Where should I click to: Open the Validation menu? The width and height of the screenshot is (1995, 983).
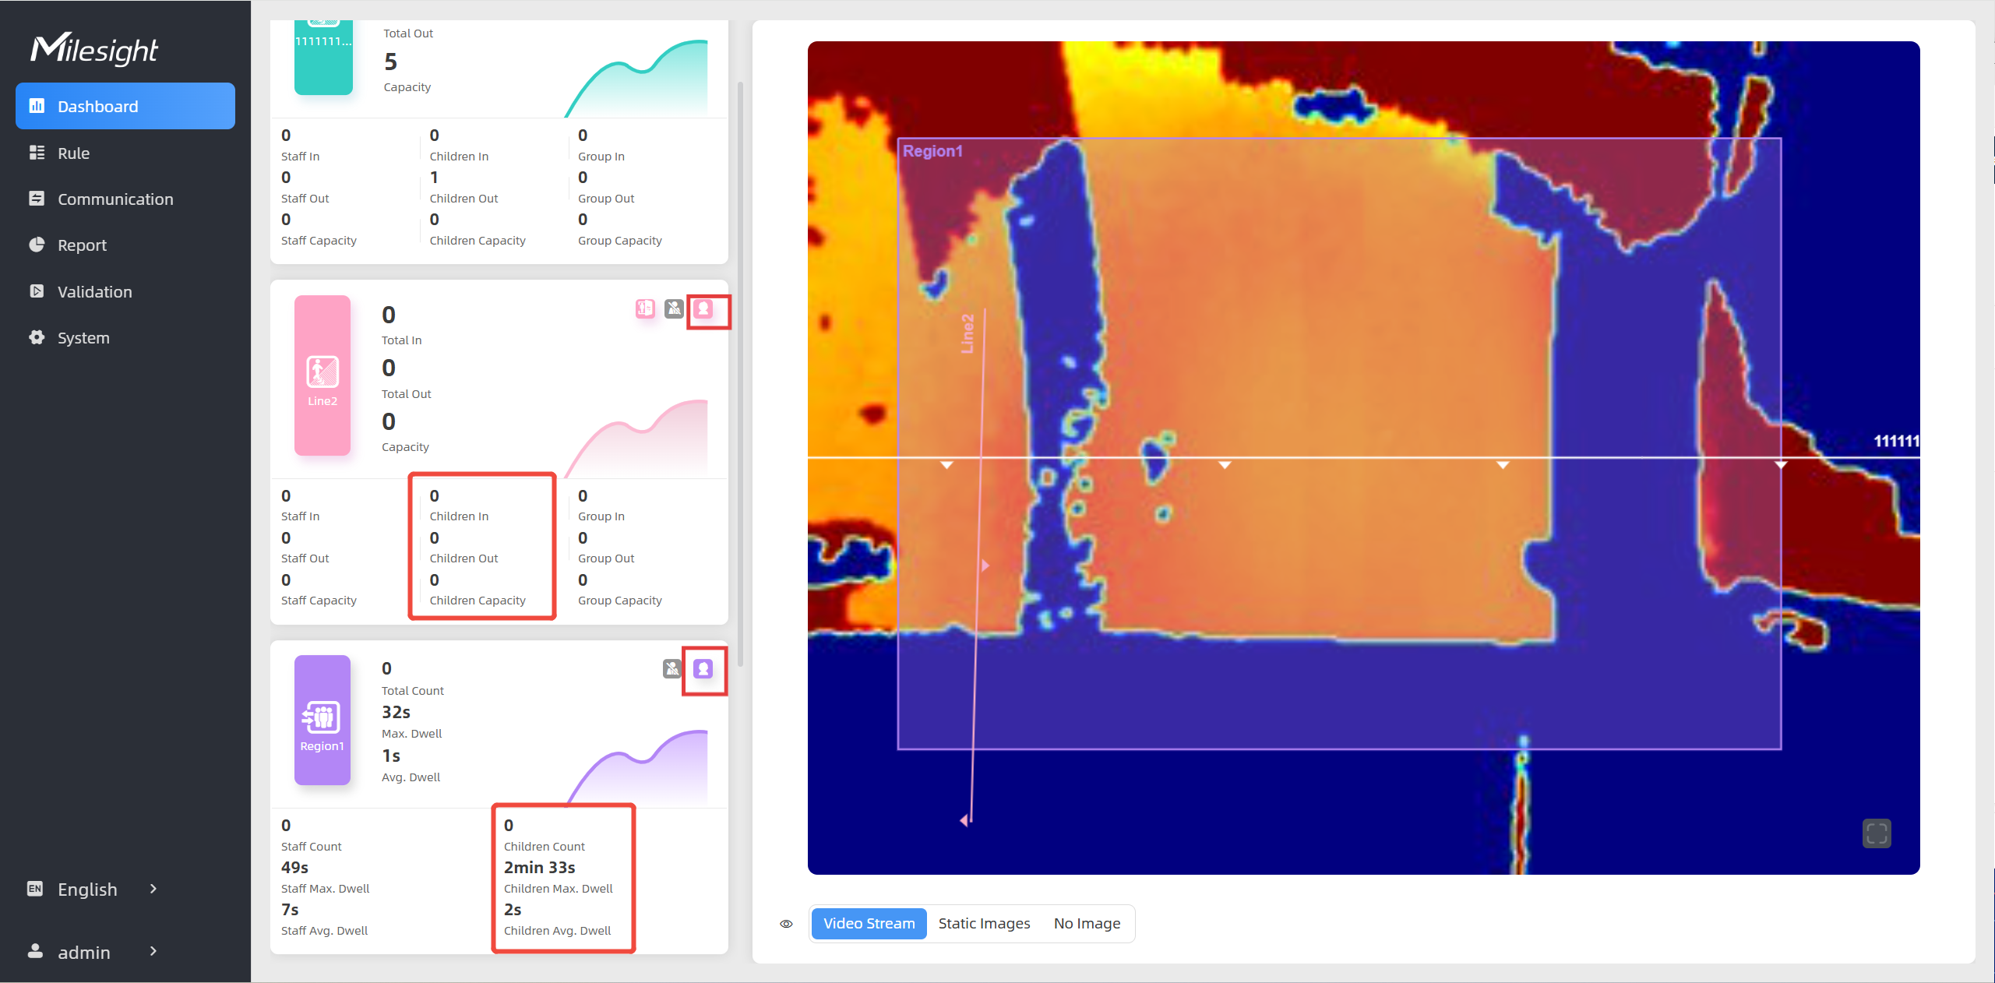[94, 292]
